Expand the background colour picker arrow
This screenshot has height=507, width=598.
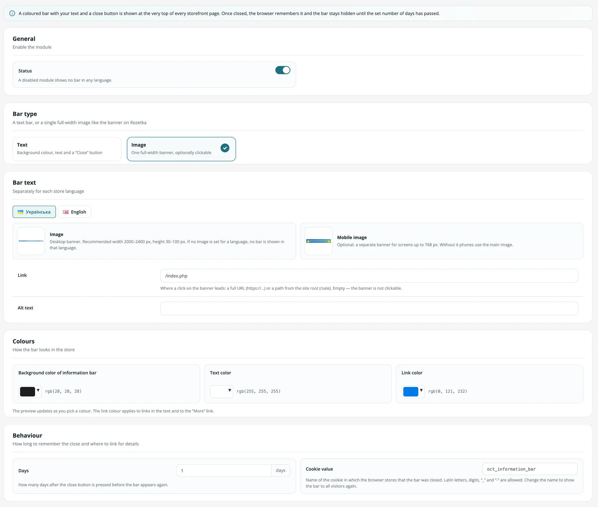click(38, 391)
